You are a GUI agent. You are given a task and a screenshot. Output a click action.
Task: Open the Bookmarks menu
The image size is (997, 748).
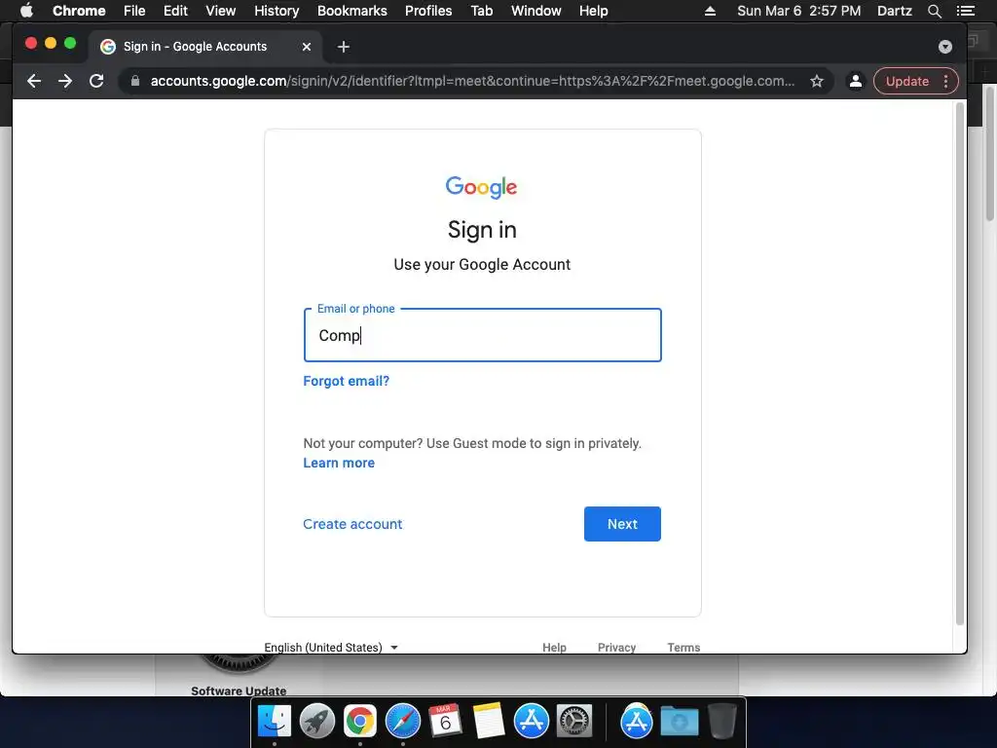coord(352,11)
